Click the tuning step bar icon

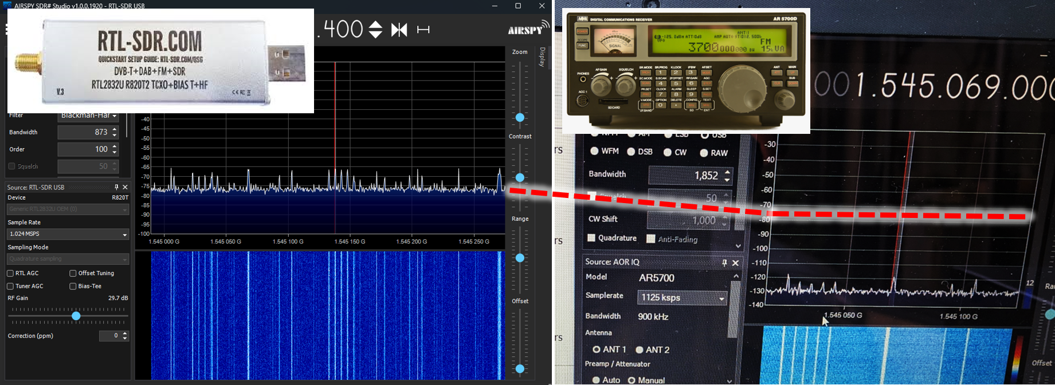423,30
